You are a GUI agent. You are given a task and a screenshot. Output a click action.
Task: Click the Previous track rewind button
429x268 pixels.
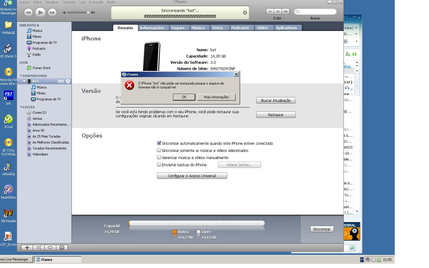(28, 13)
